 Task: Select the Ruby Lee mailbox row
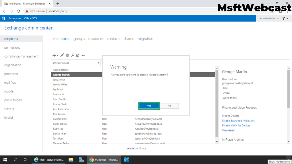(x=133, y=129)
